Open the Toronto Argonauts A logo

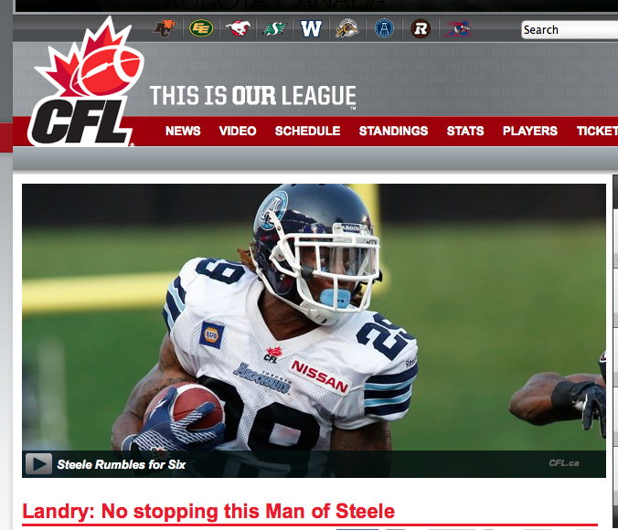click(384, 28)
